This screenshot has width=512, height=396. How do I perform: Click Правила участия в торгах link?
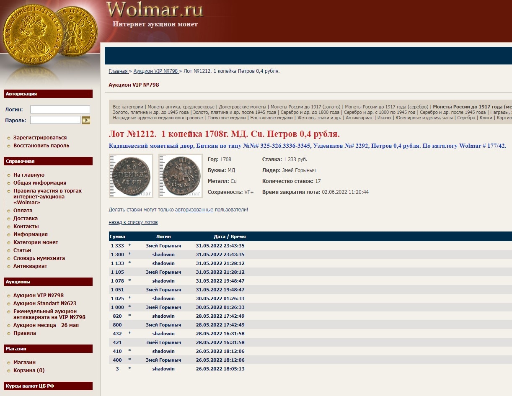tap(47, 191)
